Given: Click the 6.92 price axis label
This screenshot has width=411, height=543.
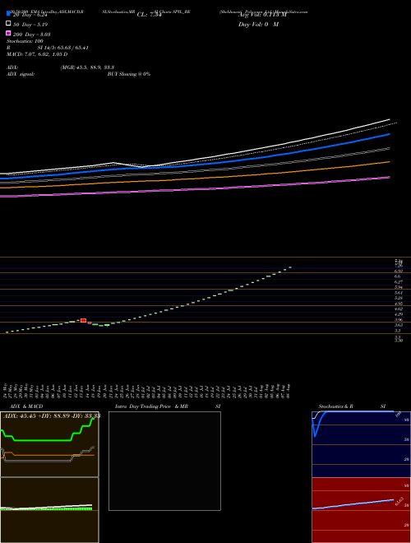Looking at the screenshot, I should click(x=398, y=271).
